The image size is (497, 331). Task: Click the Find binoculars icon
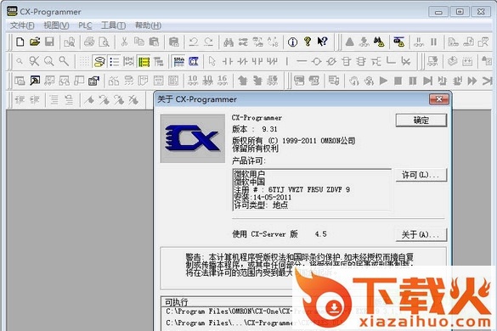coord(229,42)
